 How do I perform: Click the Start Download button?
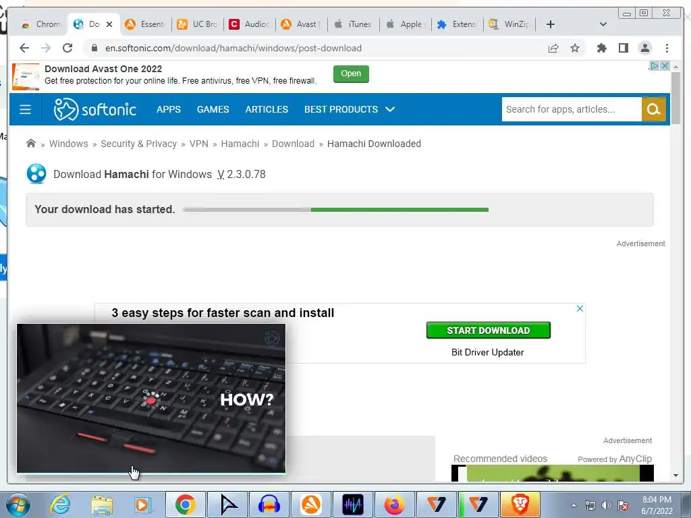pos(489,330)
